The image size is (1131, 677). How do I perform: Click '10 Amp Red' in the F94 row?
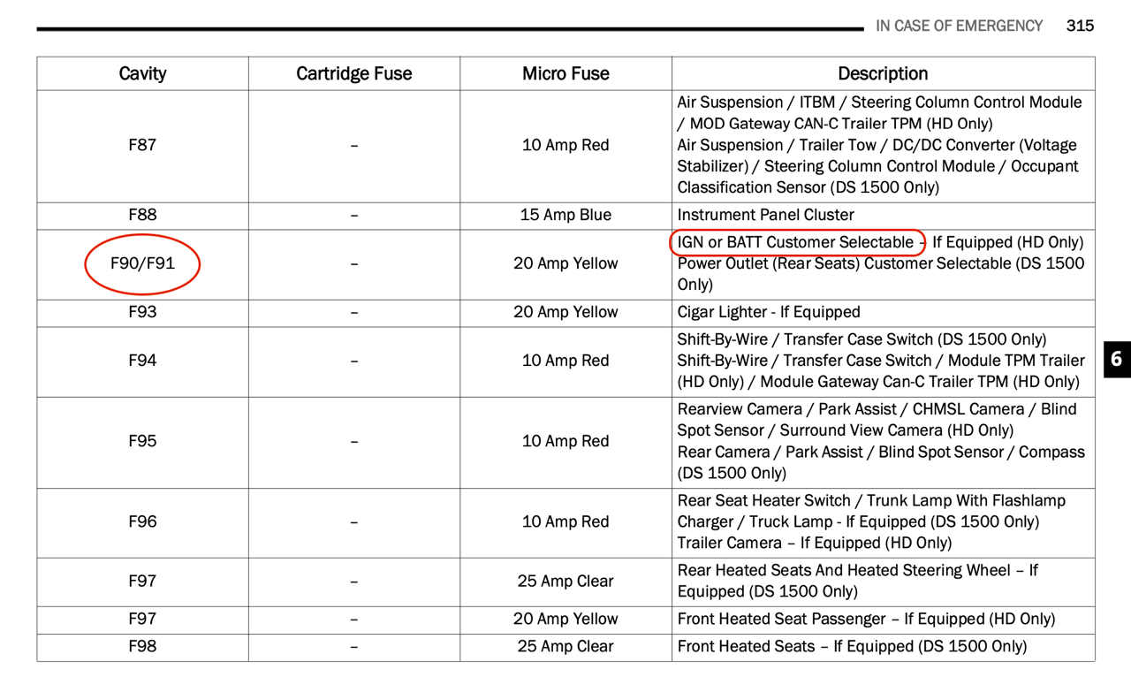tap(565, 361)
